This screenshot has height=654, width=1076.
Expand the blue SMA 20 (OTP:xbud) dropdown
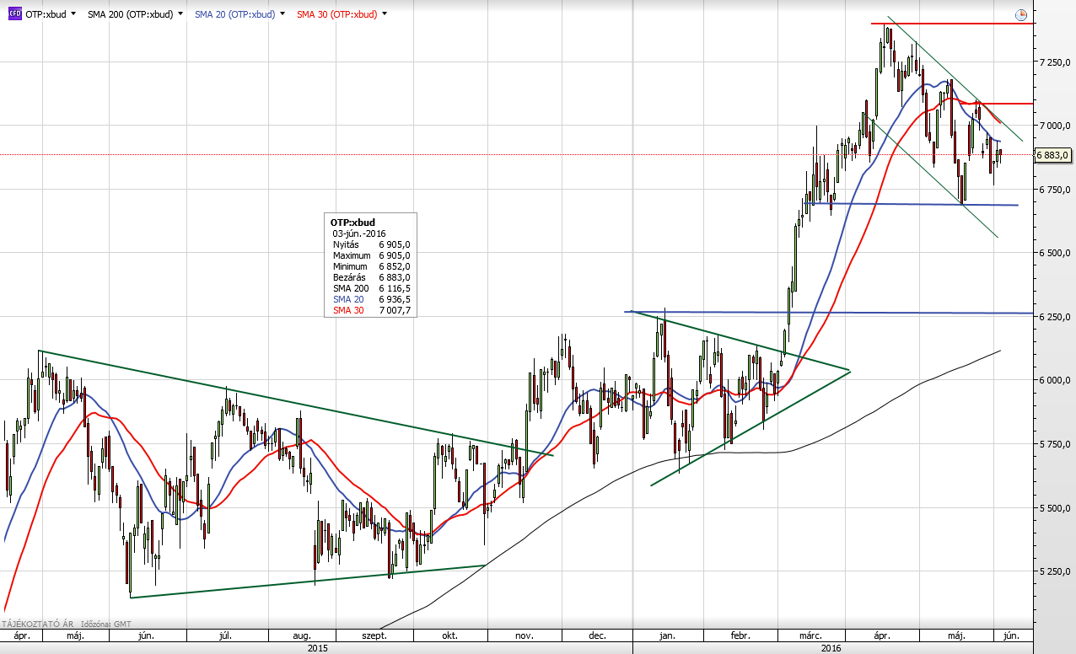point(282,14)
